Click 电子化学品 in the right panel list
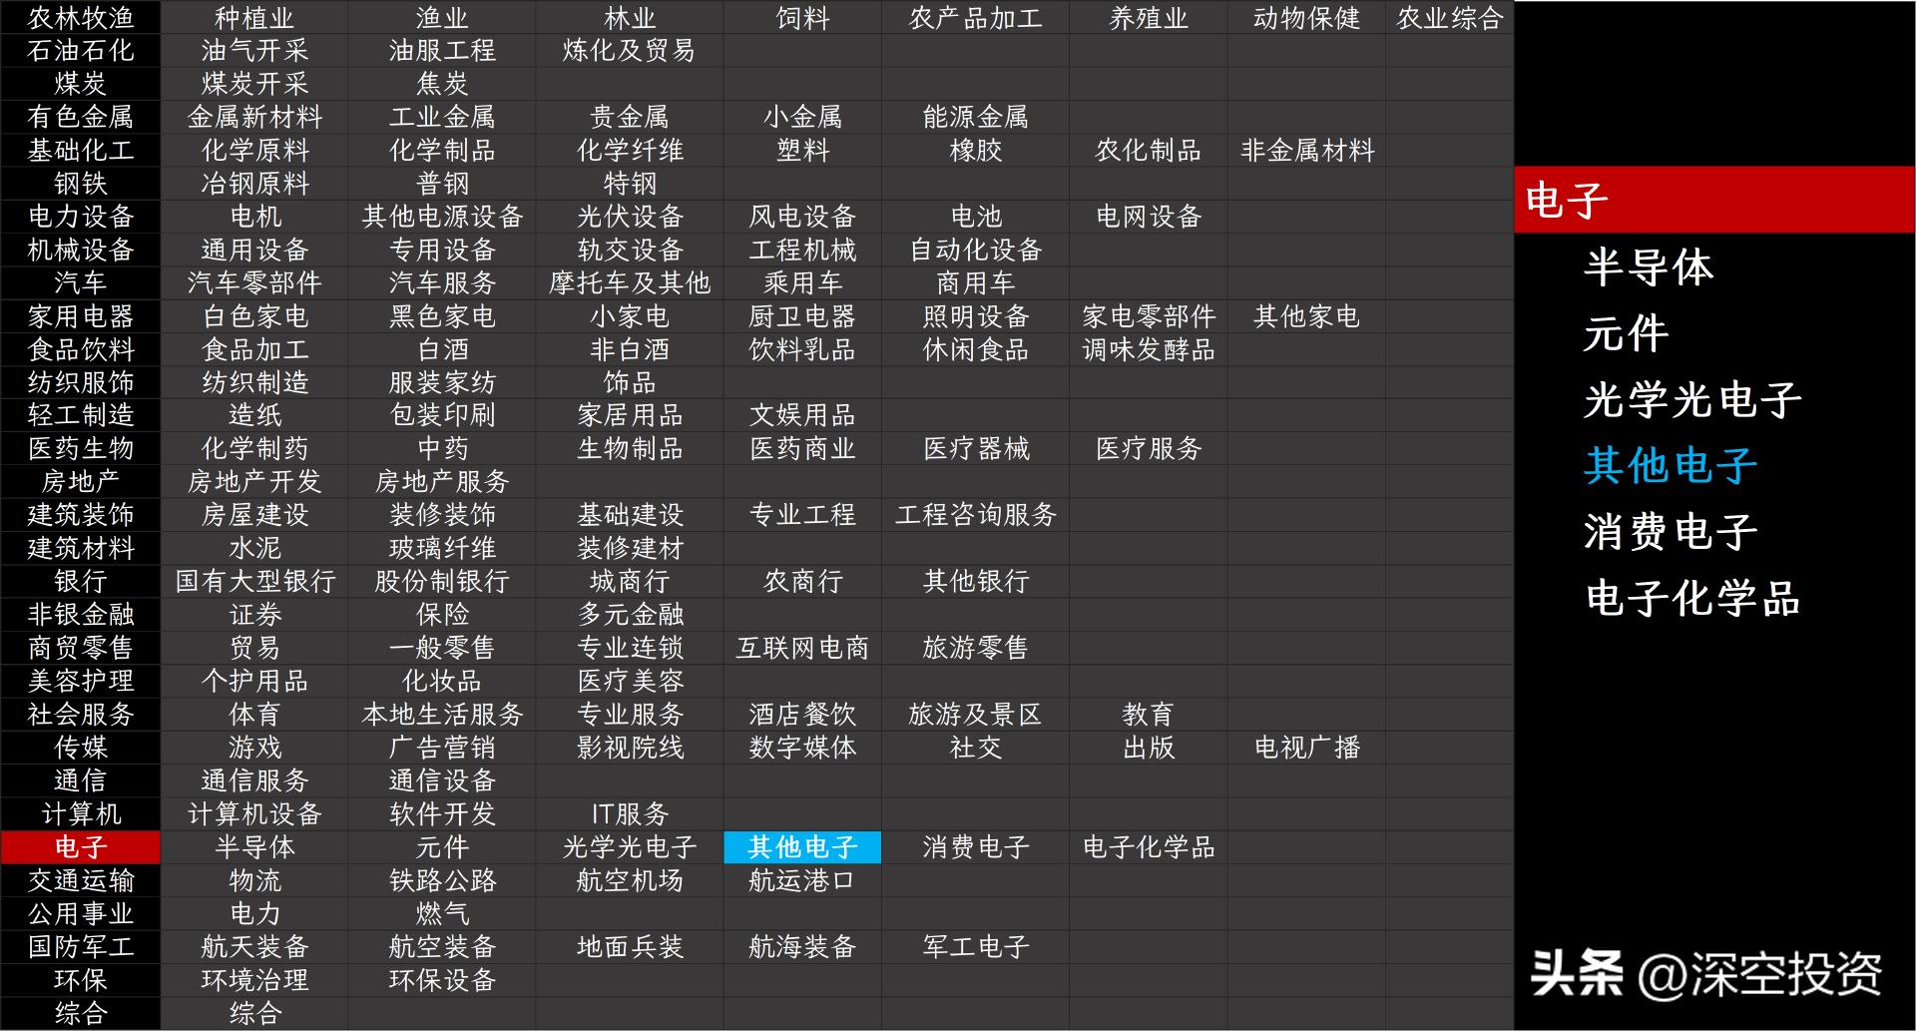Viewport: 1916px width, 1031px height. click(x=1692, y=599)
